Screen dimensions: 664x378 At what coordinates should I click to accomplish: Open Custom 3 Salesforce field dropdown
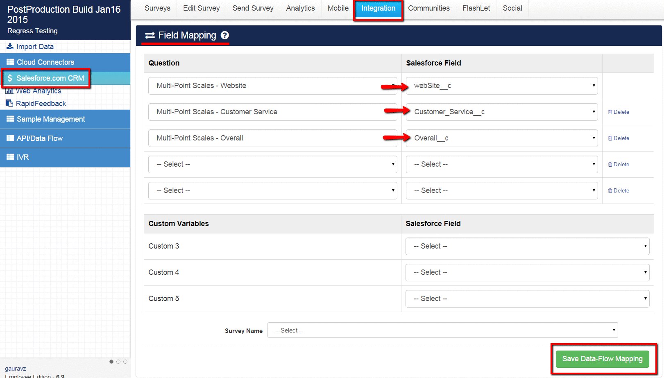pos(527,246)
